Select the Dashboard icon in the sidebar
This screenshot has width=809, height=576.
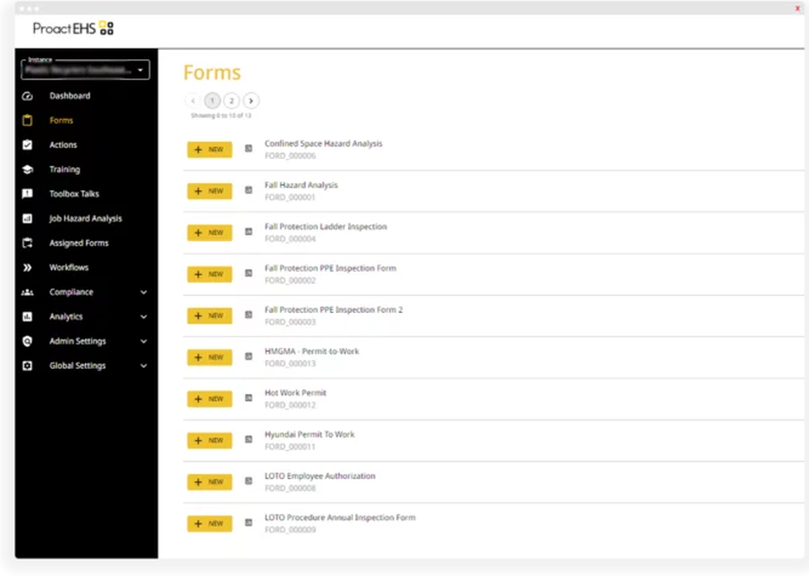pyautogui.click(x=28, y=95)
